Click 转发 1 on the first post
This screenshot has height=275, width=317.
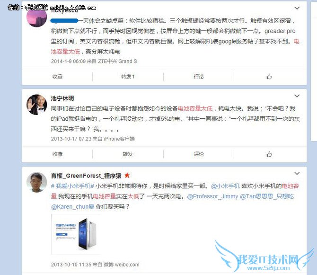tap(128, 77)
